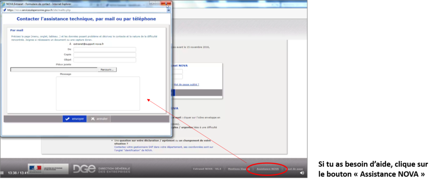Viewport: 435px width, 184px height.
Task: Click the Haut de page footer link
Action: [x=294, y=169]
